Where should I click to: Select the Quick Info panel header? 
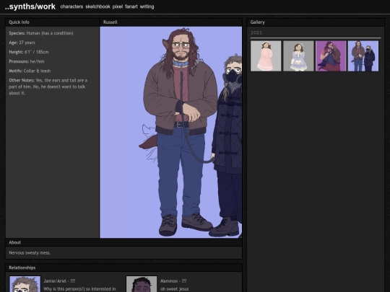52,22
